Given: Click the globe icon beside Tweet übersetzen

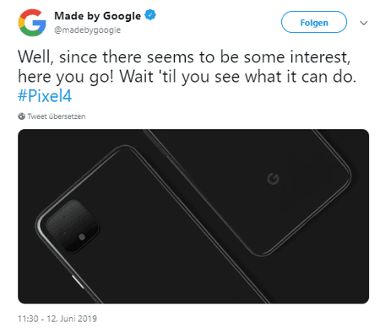Looking at the screenshot, I should pyautogui.click(x=21, y=116).
